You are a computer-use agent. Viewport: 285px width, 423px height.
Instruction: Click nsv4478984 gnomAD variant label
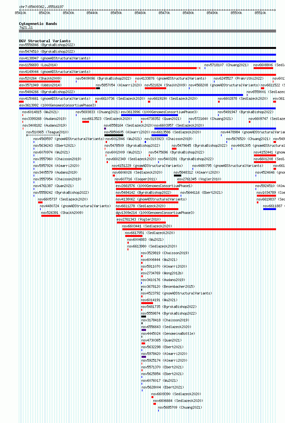click(x=253, y=132)
